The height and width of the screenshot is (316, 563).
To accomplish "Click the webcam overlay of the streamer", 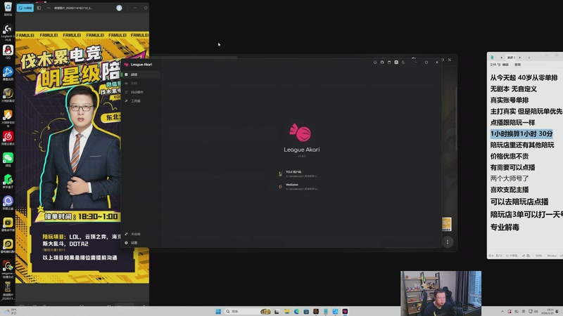I will pos(441,293).
